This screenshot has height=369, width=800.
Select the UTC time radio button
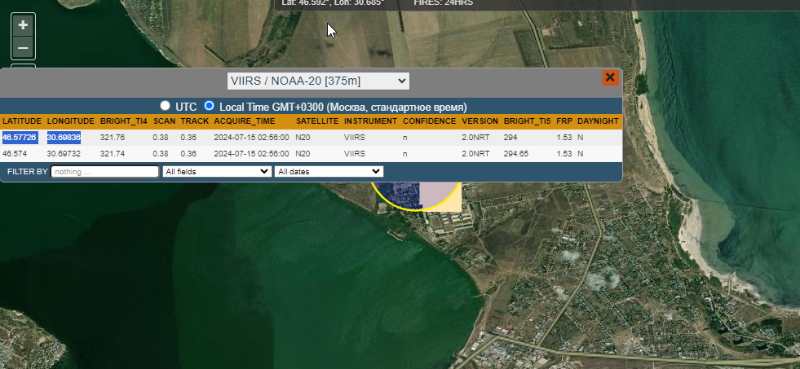click(x=165, y=106)
